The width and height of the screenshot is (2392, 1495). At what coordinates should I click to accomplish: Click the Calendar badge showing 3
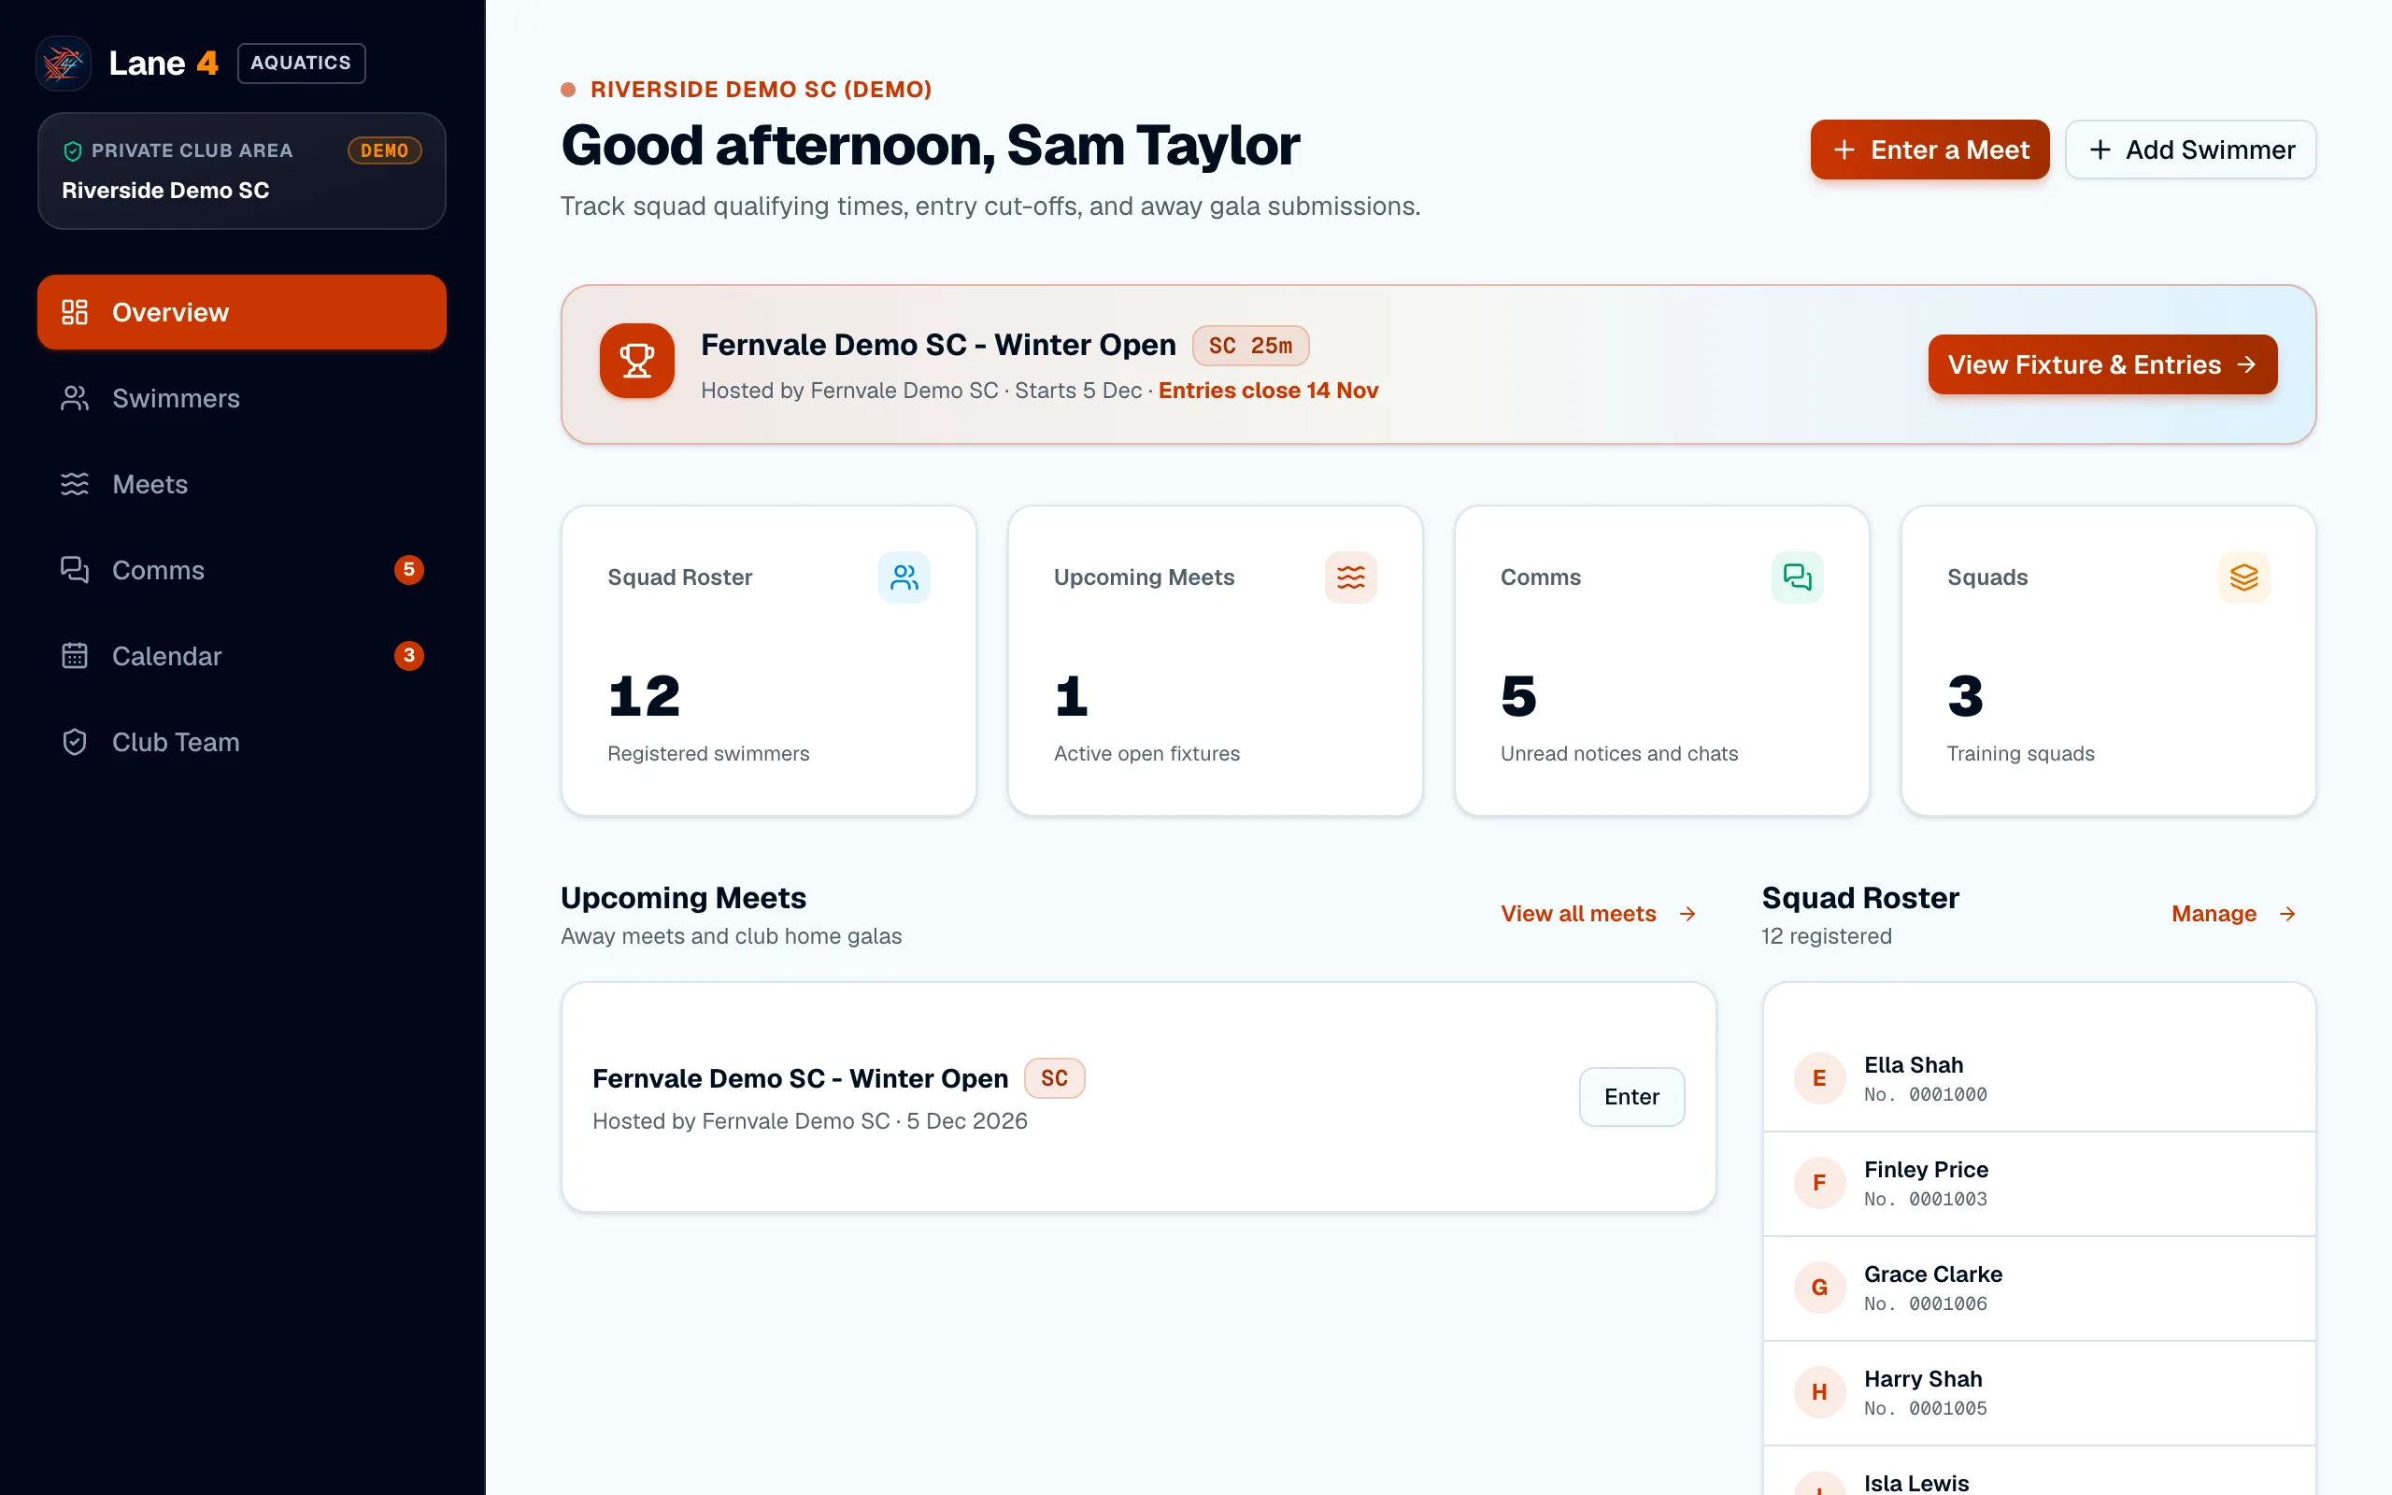pyautogui.click(x=409, y=657)
